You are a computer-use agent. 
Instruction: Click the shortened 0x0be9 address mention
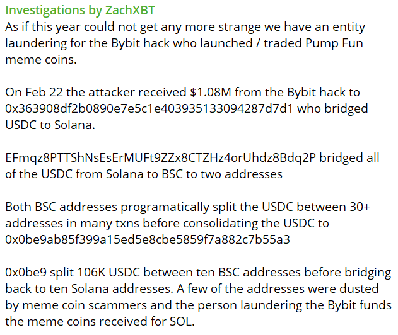(x=26, y=273)
